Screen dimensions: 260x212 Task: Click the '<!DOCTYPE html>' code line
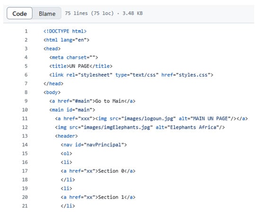pyautogui.click(x=65, y=31)
